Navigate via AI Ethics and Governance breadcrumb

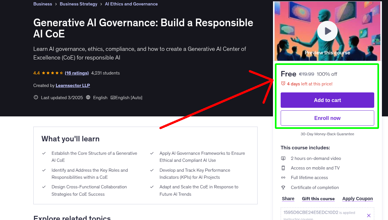tap(131, 4)
